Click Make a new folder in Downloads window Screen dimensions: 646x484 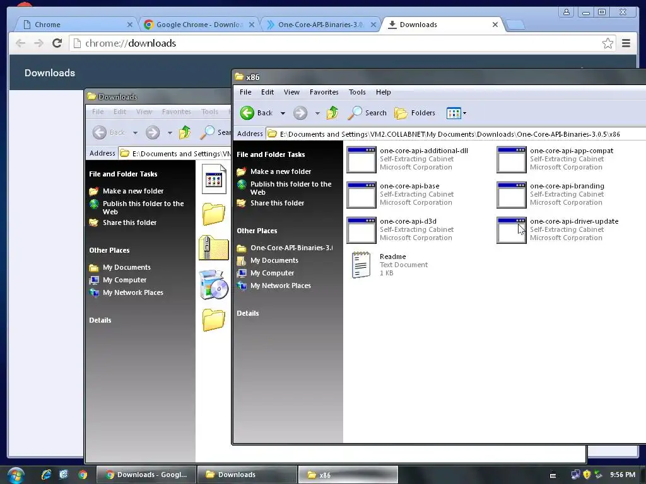133,191
